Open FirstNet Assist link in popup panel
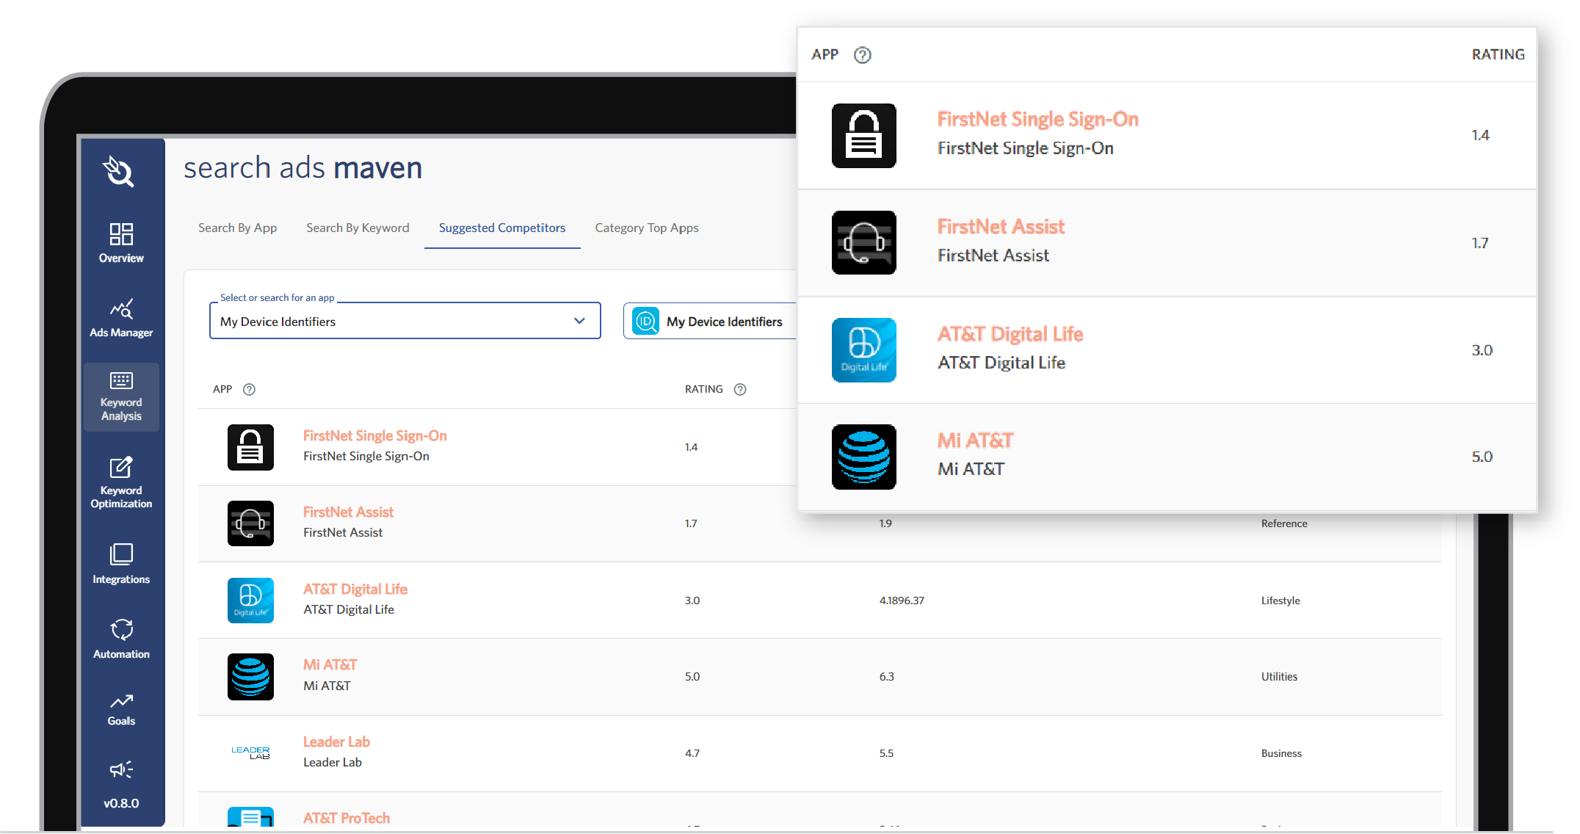1580x834 pixels. pos(1001,227)
